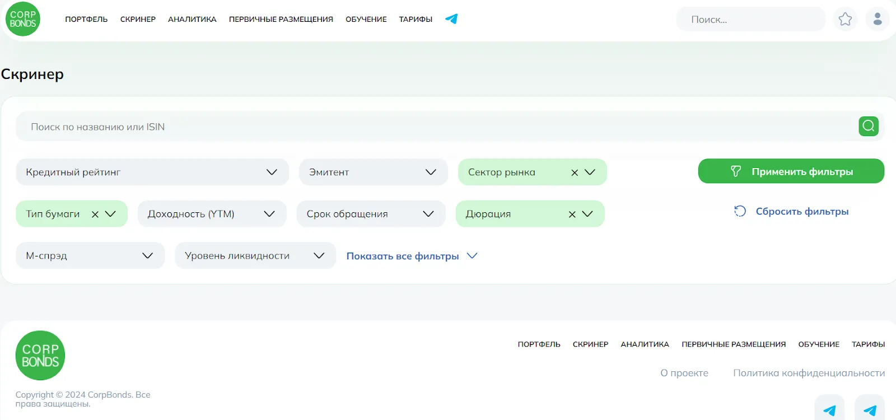The height and width of the screenshot is (420, 896).
Task: Open ОБУЧЕНИЕ in the top menu
Action: pos(366,19)
